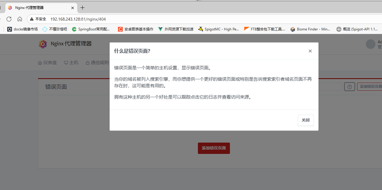
Task: Open the Biome Finder bookmark
Action: click(310, 29)
